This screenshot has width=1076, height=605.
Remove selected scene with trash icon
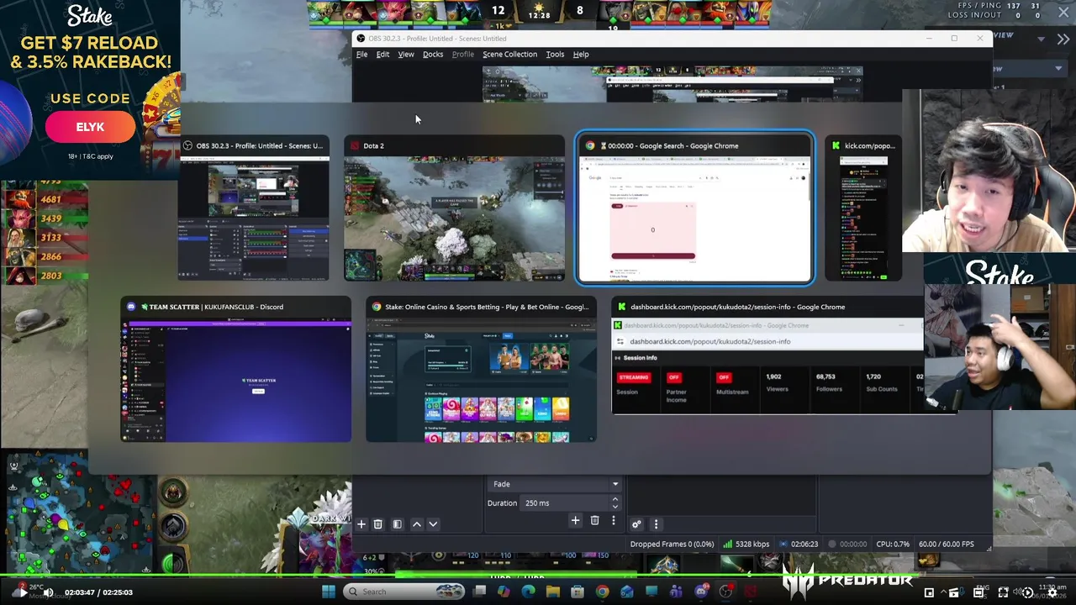point(378,523)
